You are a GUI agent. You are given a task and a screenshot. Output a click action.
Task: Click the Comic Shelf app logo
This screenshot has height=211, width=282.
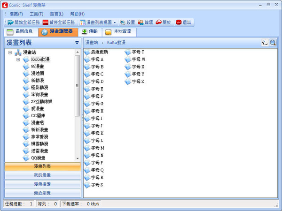click(x=5, y=5)
